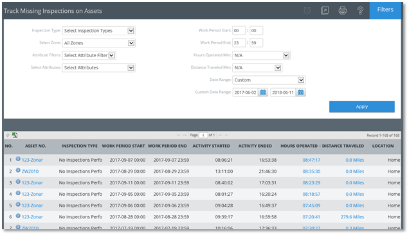409x235 pixels.
Task: Click Work Period Start minute field
Action: (x=256, y=30)
